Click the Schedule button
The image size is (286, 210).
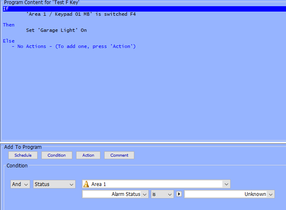[x=23, y=155]
